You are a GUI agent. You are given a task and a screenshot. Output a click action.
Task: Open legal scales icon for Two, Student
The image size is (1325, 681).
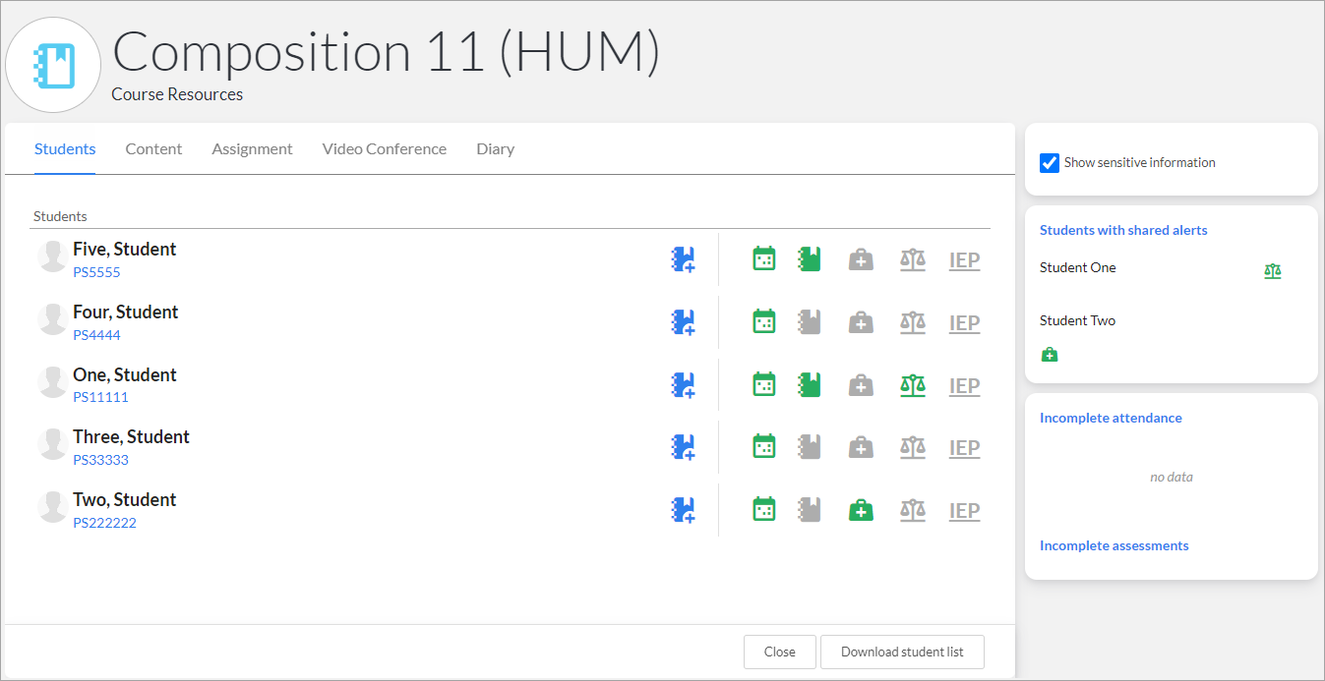[913, 510]
